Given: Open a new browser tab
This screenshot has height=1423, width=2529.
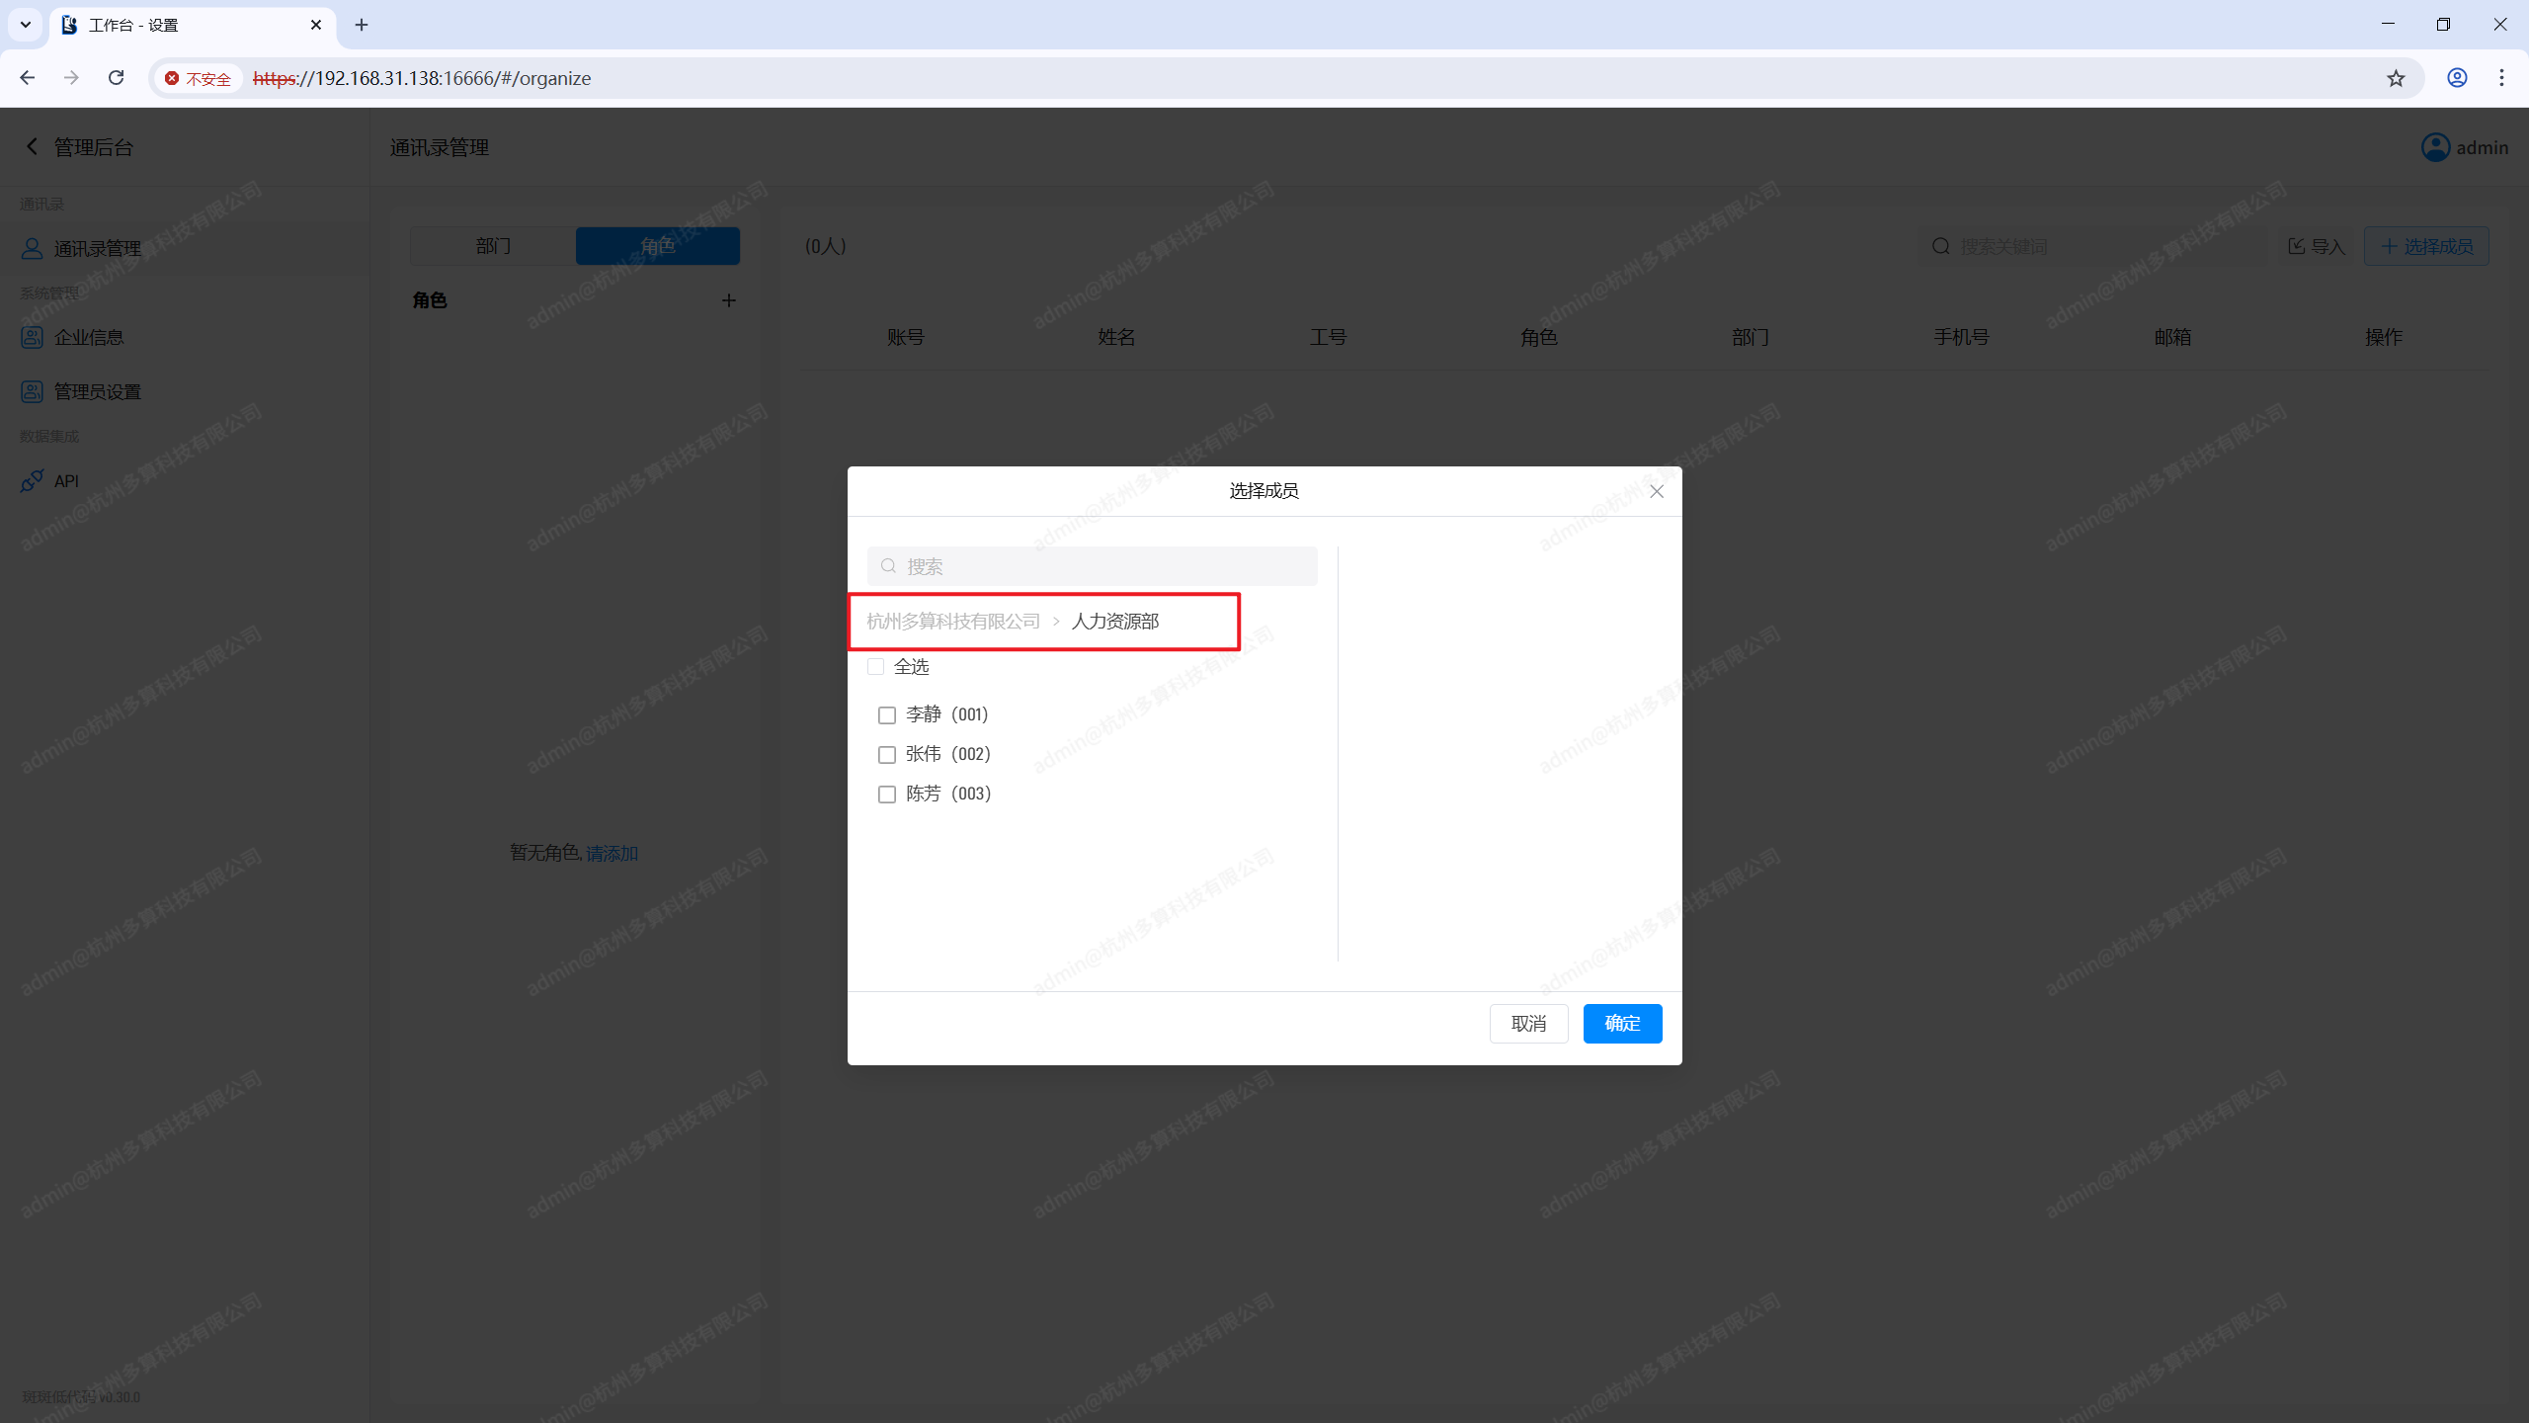Looking at the screenshot, I should [362, 25].
